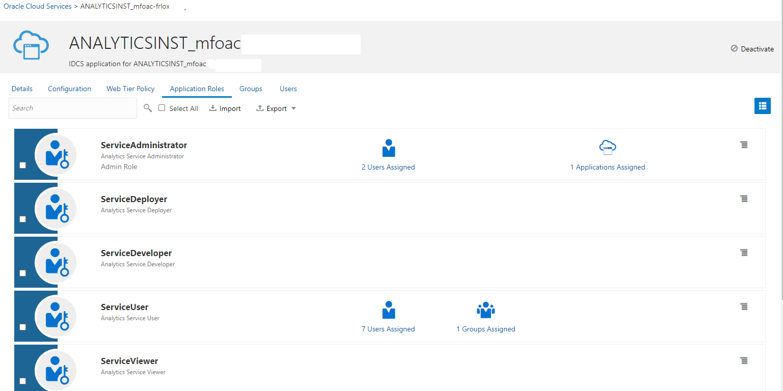Open 1 Applications Assigned link
783x391 pixels.
[x=608, y=167]
